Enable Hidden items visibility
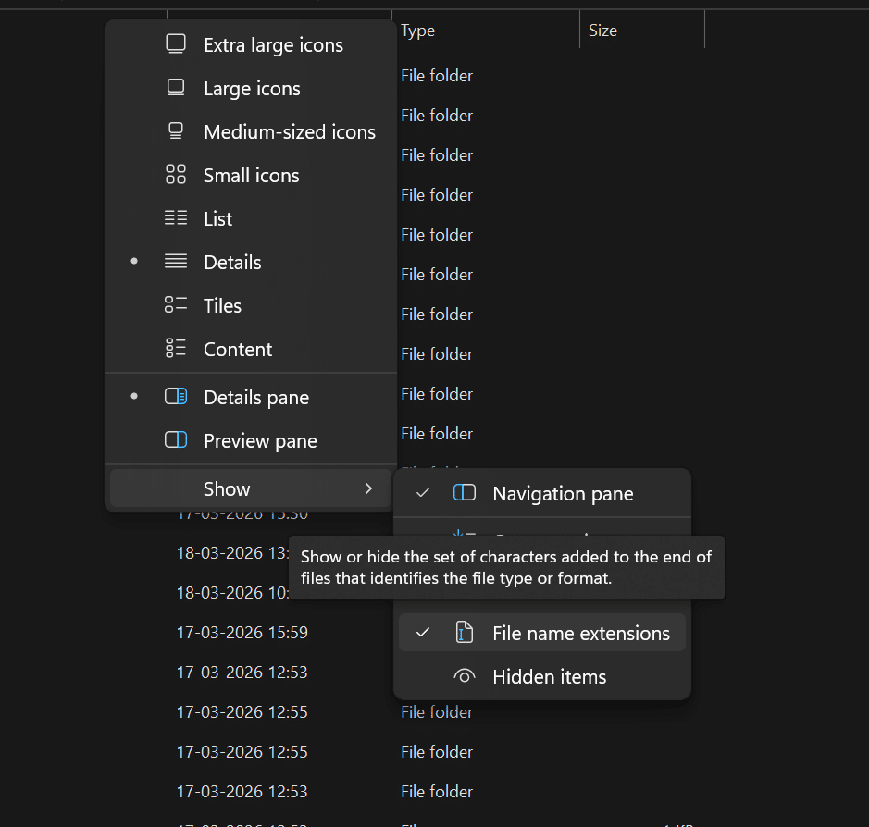Screen dimensions: 869x827 [x=551, y=676]
